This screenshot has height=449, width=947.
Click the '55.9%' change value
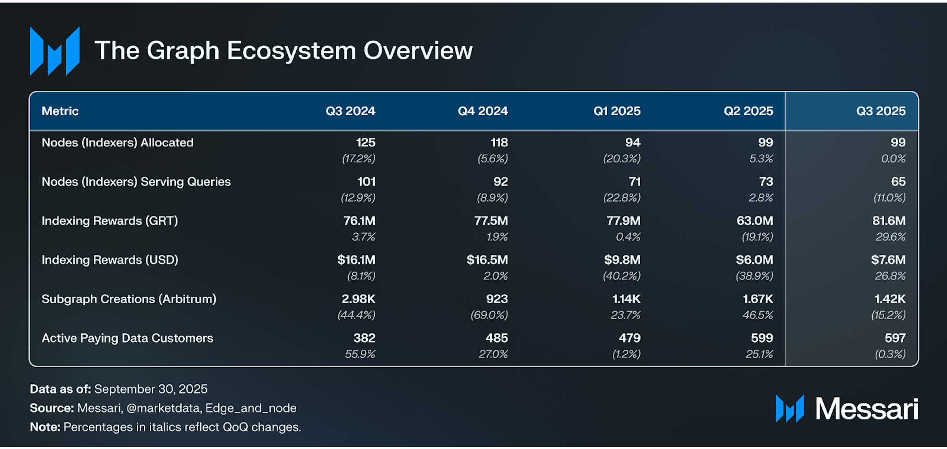pos(360,354)
